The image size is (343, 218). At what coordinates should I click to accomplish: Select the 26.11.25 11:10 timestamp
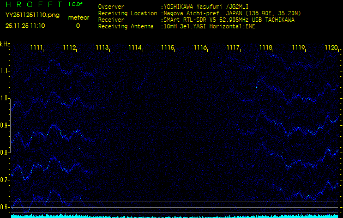(x=25, y=26)
